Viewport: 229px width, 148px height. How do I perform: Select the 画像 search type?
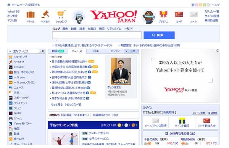tap(65, 29)
